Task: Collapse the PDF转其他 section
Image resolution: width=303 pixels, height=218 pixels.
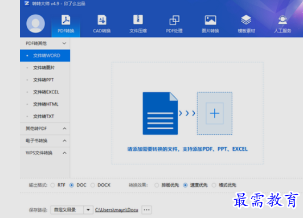Action: [45, 43]
